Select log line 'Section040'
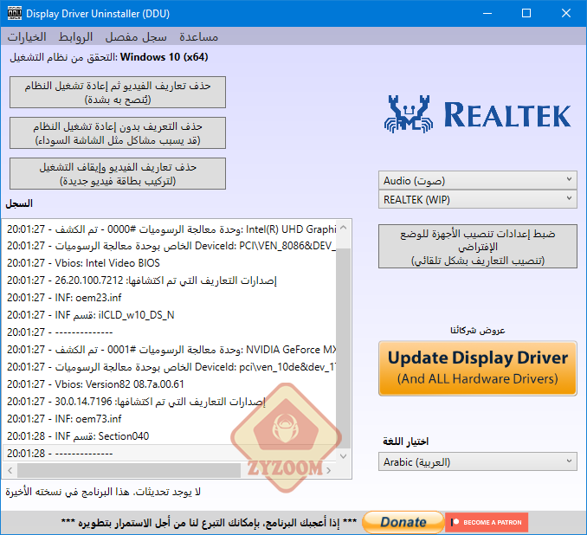This screenshot has height=535, width=587. (x=169, y=436)
